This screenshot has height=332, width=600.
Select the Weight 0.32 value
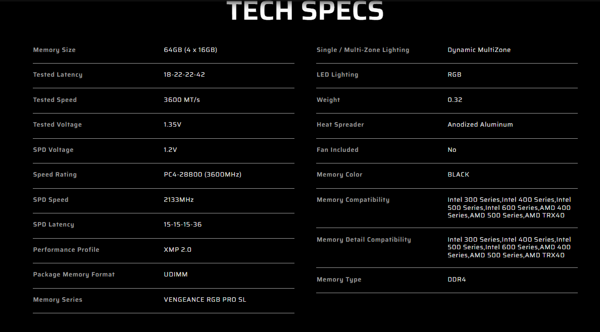tap(455, 100)
